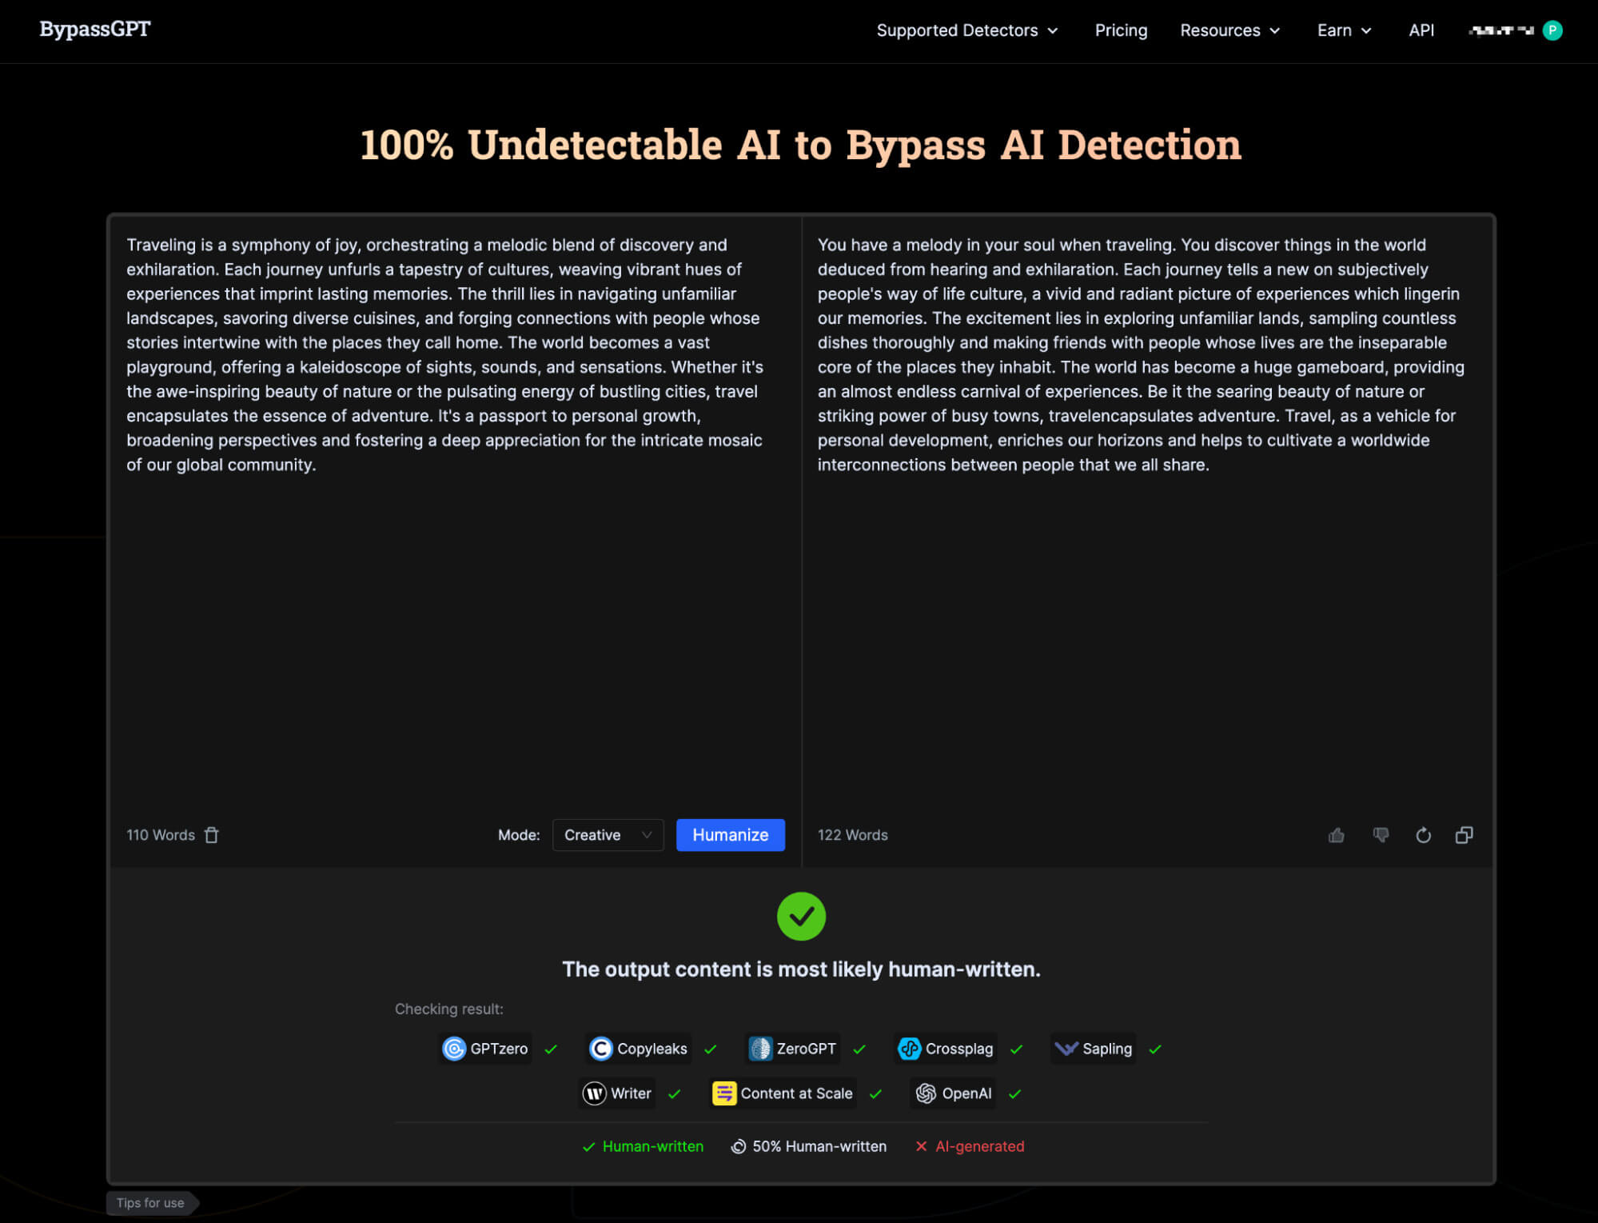Click the Content at Scale icon

[723, 1093]
